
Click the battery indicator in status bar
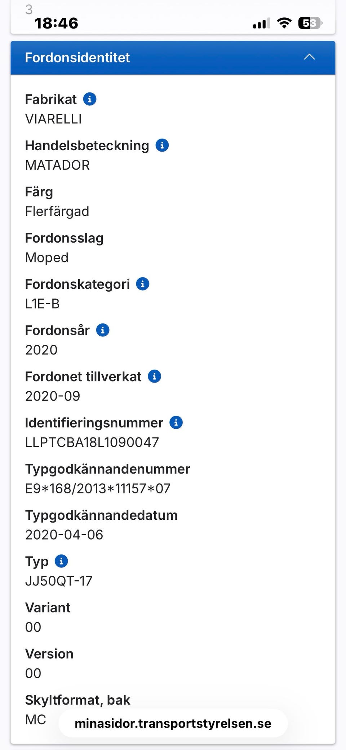coord(310,23)
